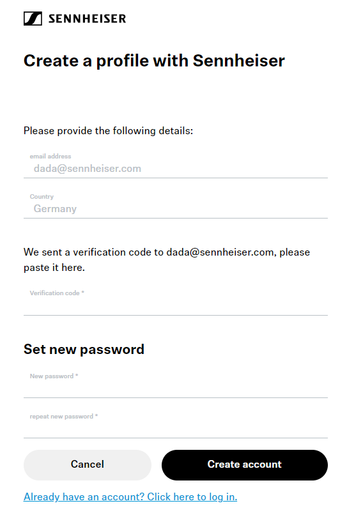Click the grey Cancel button
The image size is (347, 515).
(x=88, y=465)
